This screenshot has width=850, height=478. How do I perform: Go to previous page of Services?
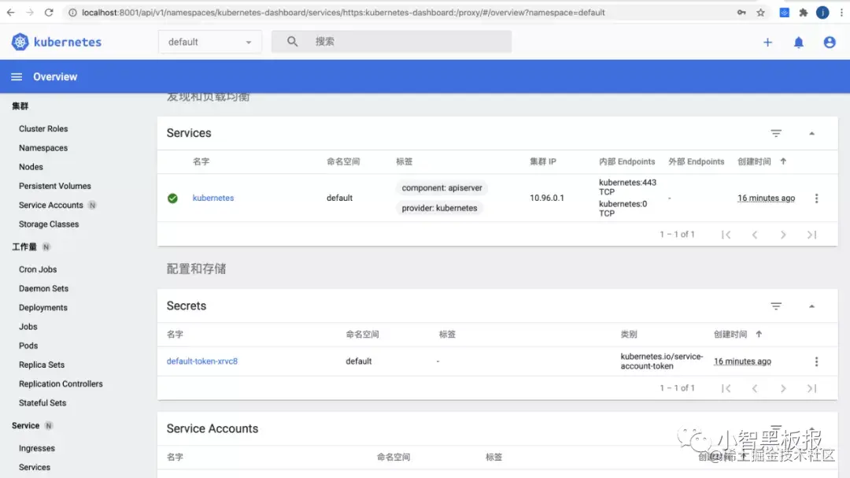click(x=755, y=235)
